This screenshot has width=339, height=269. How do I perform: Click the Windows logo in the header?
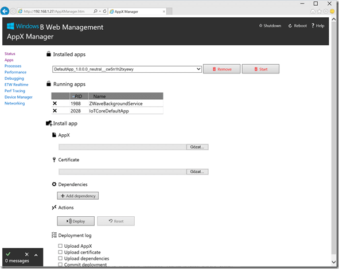(10, 26)
